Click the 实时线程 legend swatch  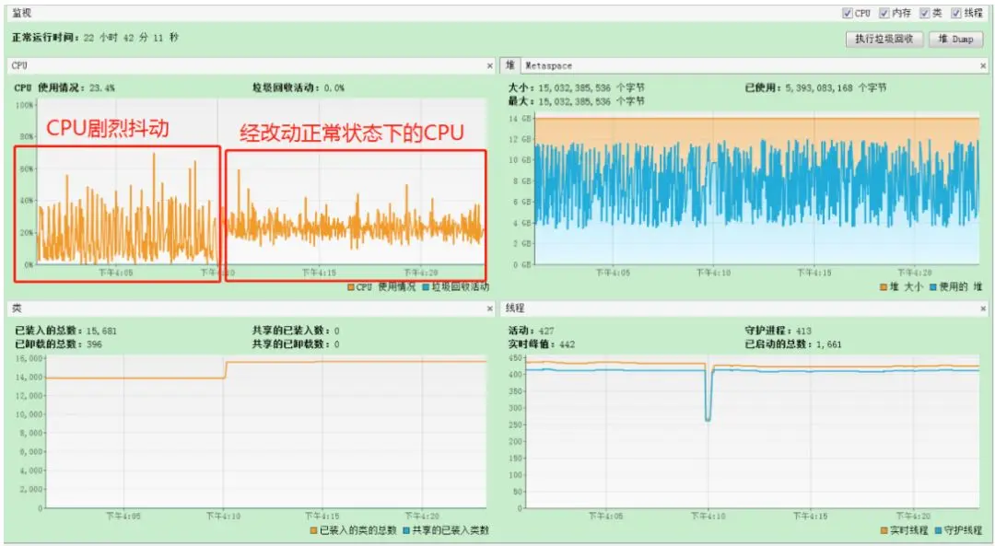[884, 530]
